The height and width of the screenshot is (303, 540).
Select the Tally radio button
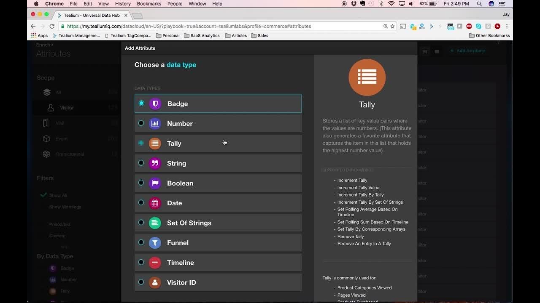tap(141, 143)
